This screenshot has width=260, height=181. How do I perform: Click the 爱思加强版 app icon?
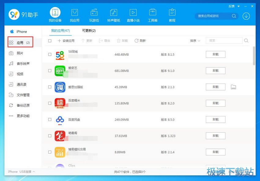pos(60,87)
